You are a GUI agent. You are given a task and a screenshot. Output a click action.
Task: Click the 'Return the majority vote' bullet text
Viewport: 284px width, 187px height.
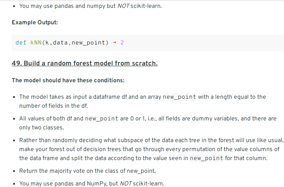pos(87,171)
